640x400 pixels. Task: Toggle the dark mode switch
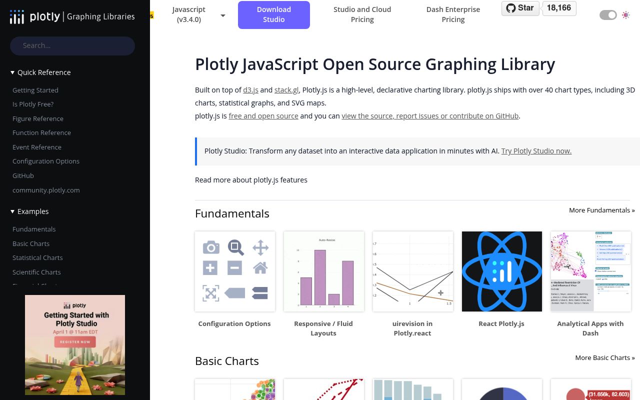coord(608,15)
